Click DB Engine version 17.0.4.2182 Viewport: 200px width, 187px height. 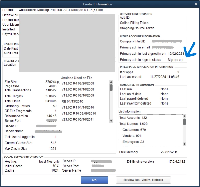point(177,161)
